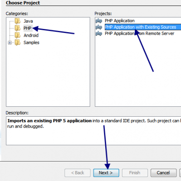Select the PHP category
This screenshot has width=181, height=181.
point(28,28)
